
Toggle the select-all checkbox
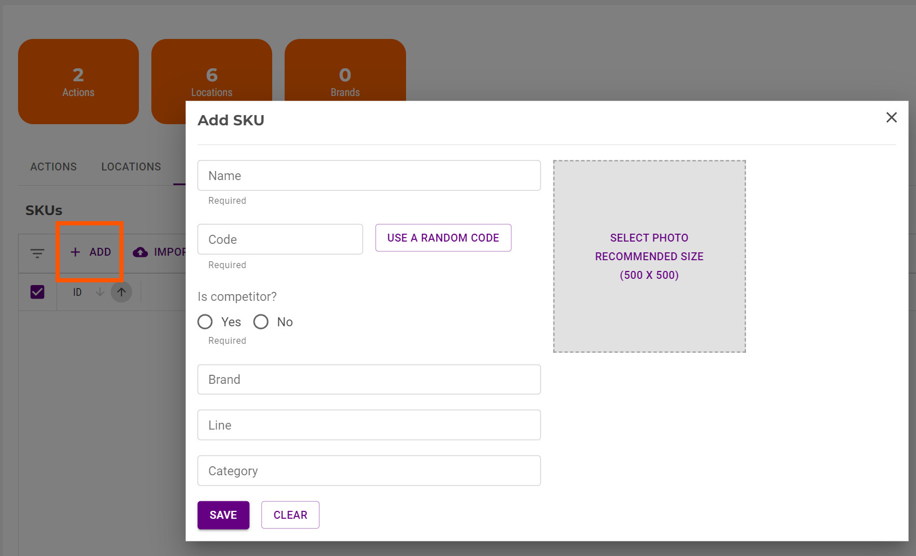(x=37, y=292)
